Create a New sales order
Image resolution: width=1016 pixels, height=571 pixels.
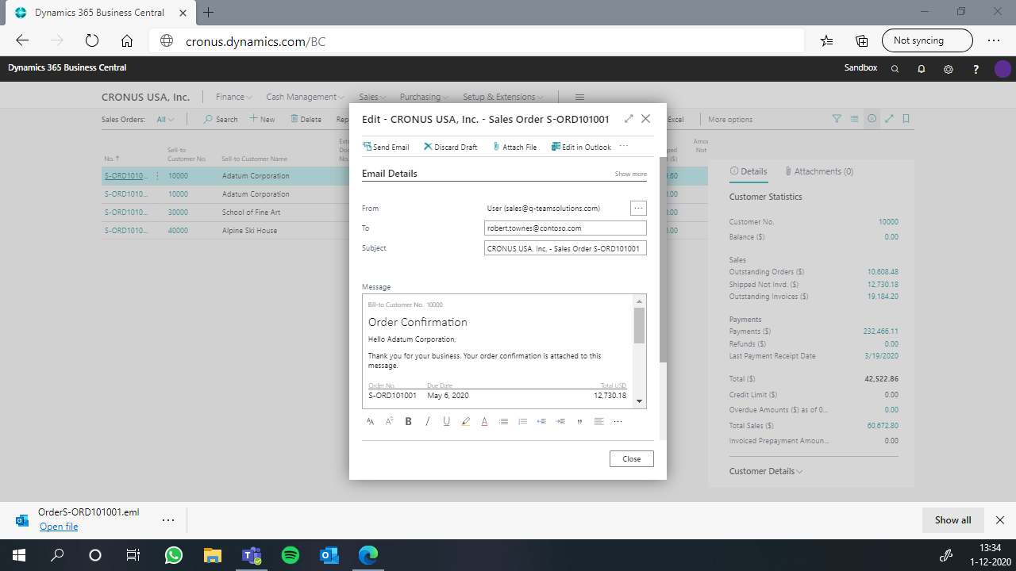tap(263, 120)
